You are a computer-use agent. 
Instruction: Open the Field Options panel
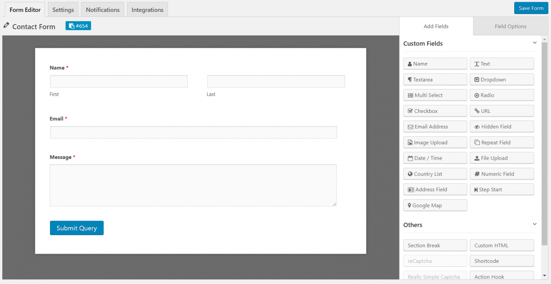tap(510, 26)
